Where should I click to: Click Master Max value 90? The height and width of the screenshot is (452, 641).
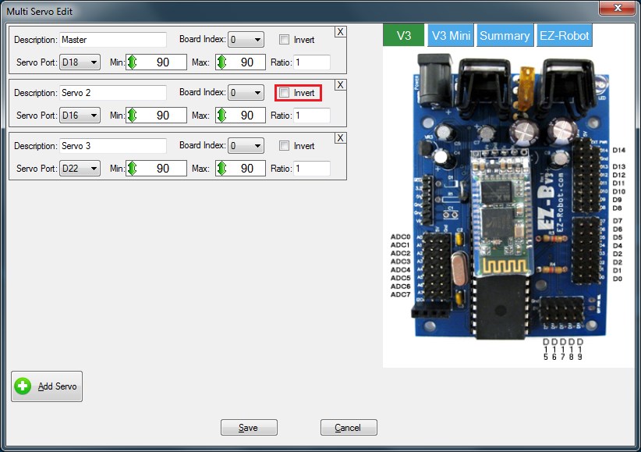[x=247, y=62]
